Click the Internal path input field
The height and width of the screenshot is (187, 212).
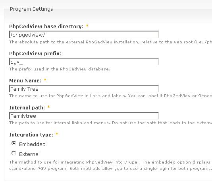point(84,116)
